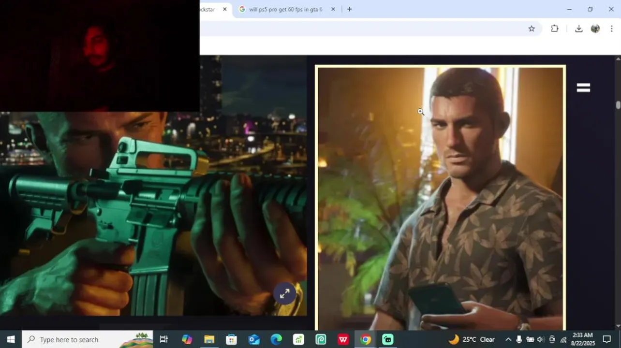Click the microphone tray icon
The width and height of the screenshot is (621, 348).
pyautogui.click(x=519, y=339)
